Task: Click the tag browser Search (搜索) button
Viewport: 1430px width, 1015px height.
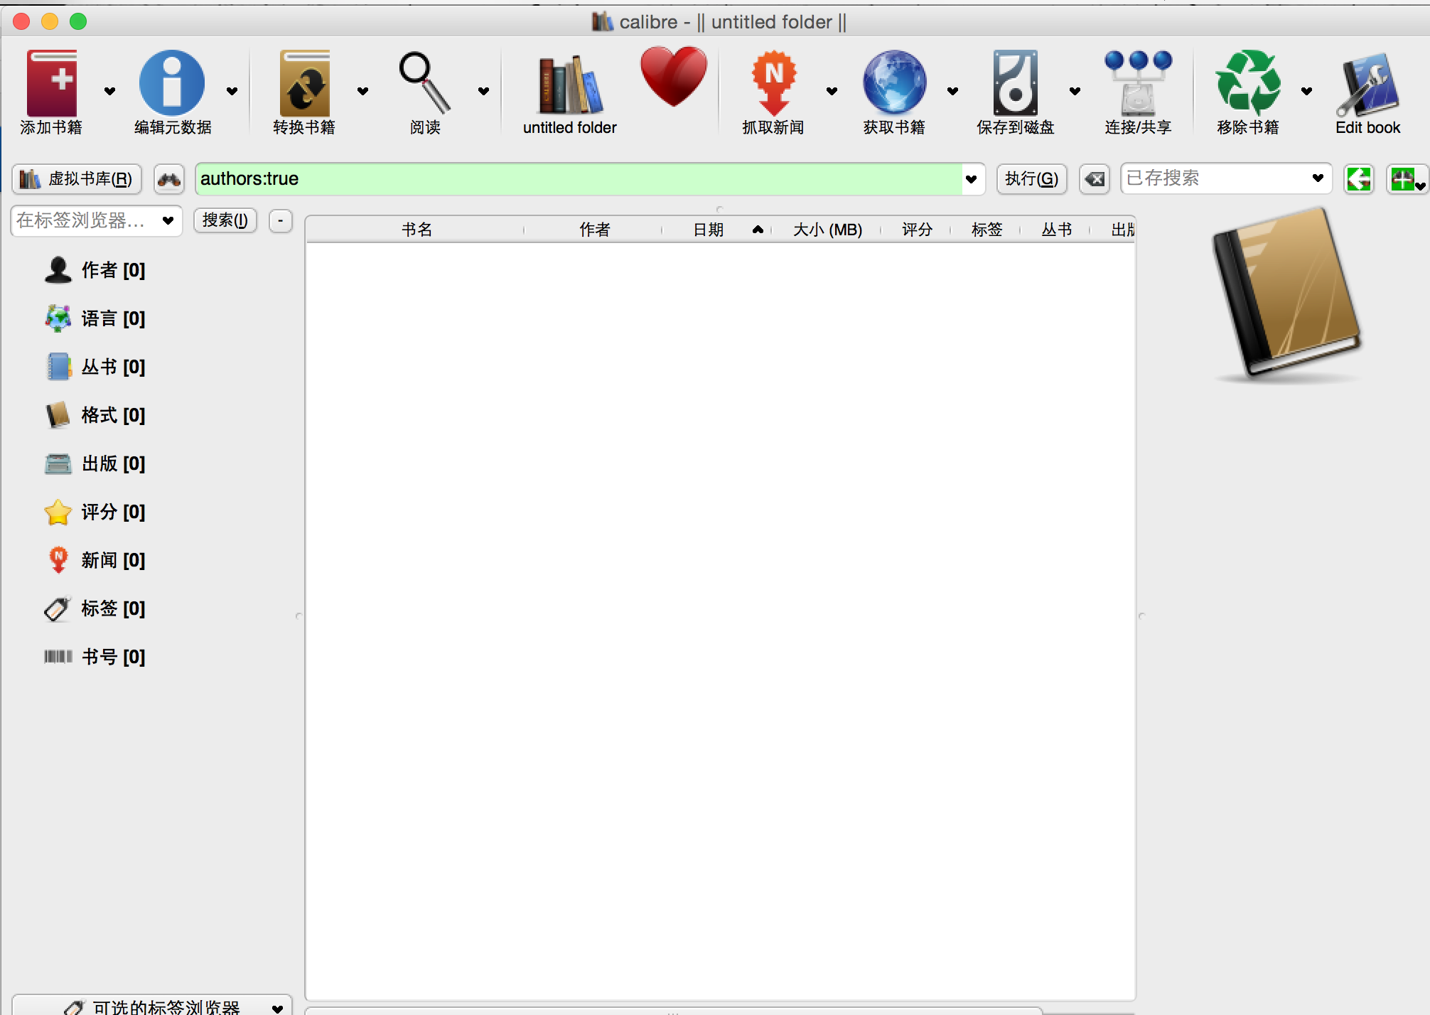Action: pos(225,220)
